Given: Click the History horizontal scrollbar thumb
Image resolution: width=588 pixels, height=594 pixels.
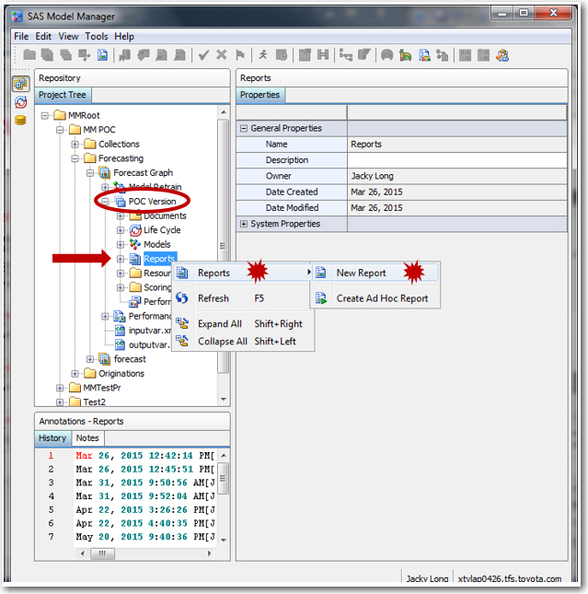Looking at the screenshot, I should tap(102, 553).
